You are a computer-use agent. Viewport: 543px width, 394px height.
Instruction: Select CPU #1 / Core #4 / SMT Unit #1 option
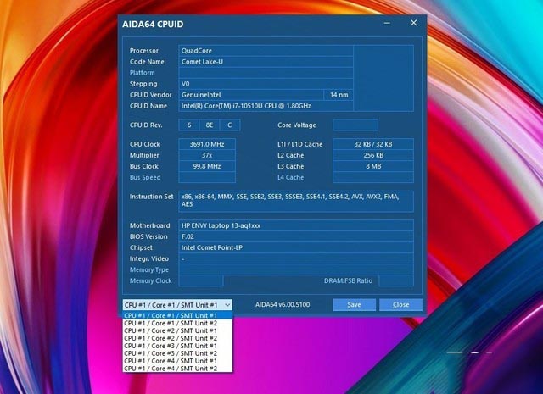point(177,361)
